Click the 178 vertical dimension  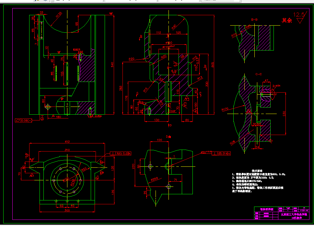(126, 98)
